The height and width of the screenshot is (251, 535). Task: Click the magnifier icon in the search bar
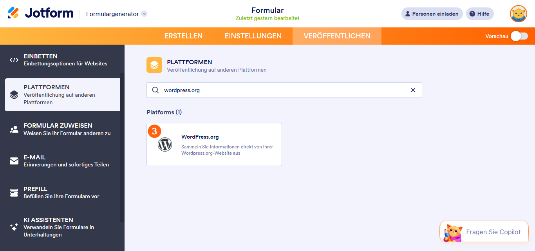(155, 90)
